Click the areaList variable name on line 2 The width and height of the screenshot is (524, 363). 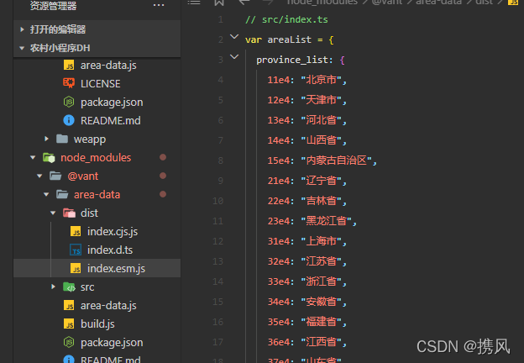click(x=289, y=39)
